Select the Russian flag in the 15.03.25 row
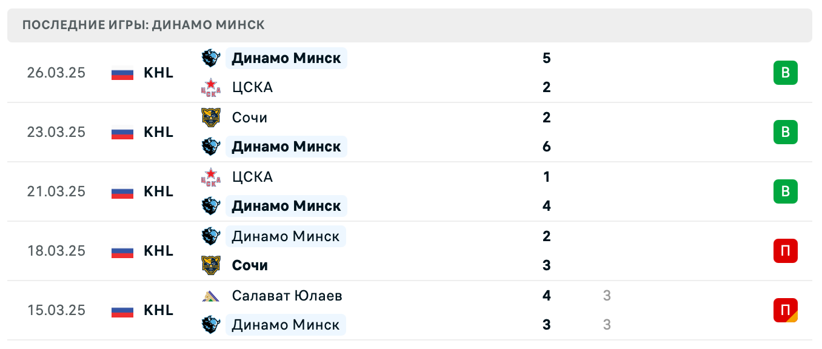This screenshot has height=349, width=822. click(121, 310)
